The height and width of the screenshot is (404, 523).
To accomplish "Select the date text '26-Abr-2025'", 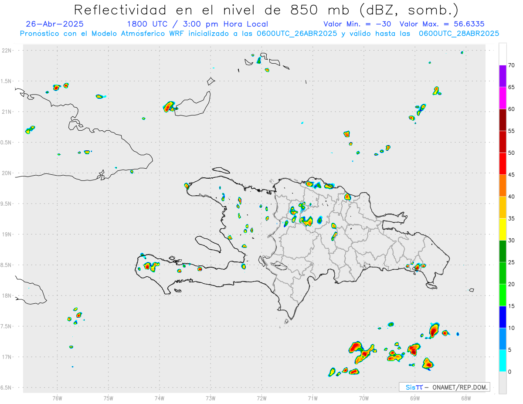I will [54, 24].
